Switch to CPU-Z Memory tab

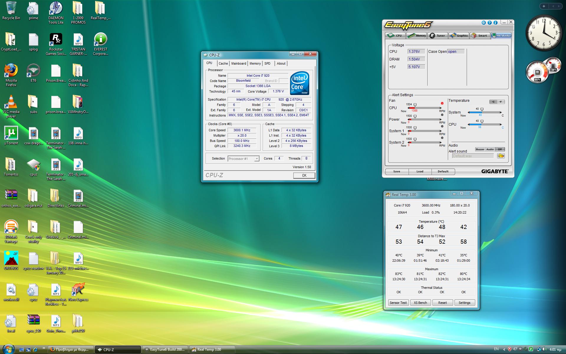pos(255,63)
